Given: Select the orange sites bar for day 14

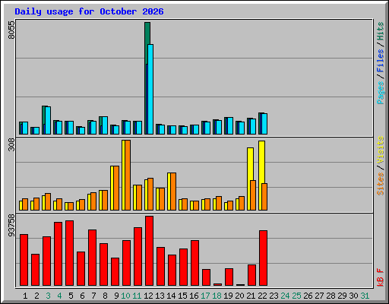Looking at the screenshot, I should click(x=173, y=192).
